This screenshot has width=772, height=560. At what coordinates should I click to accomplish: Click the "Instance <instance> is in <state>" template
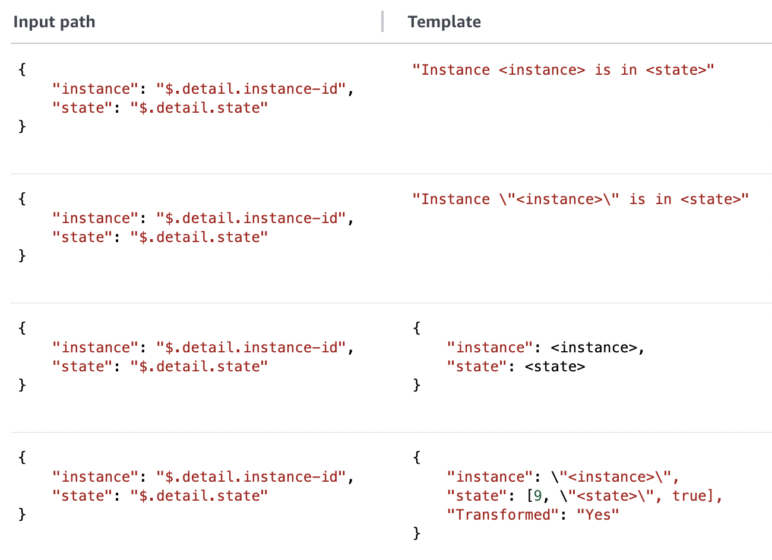point(563,70)
